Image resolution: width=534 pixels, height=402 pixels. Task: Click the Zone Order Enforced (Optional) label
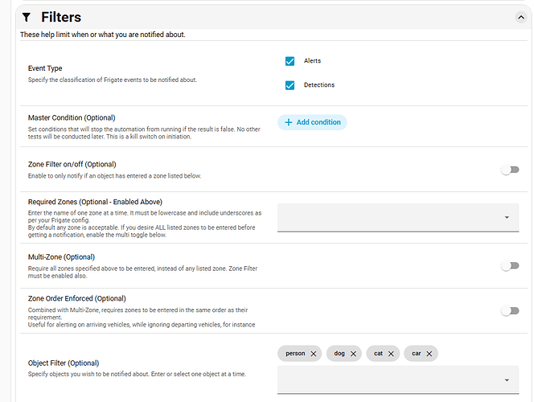point(77,298)
